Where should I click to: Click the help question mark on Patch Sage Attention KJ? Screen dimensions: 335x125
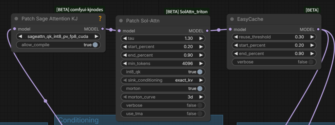100,19
